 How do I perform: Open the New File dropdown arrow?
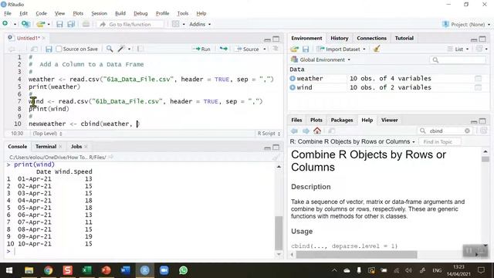pyautogui.click(x=15, y=24)
